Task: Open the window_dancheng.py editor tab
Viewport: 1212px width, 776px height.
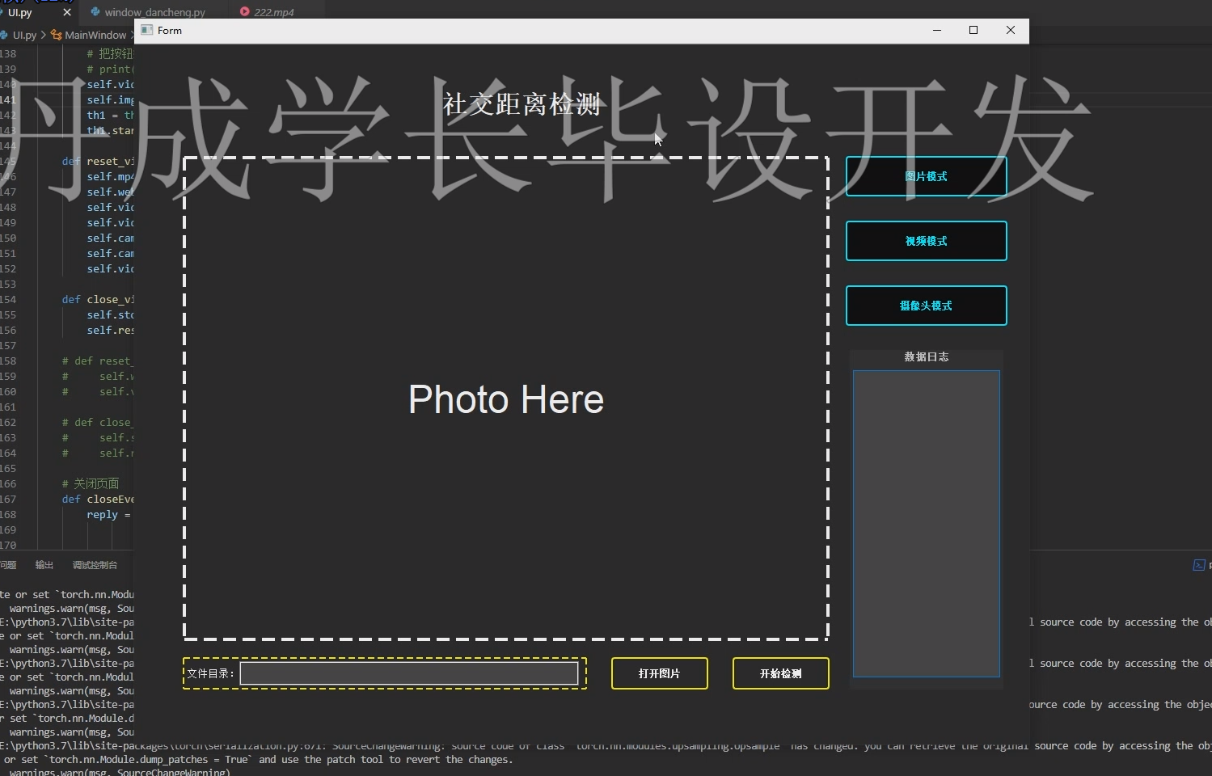Action: [154, 12]
